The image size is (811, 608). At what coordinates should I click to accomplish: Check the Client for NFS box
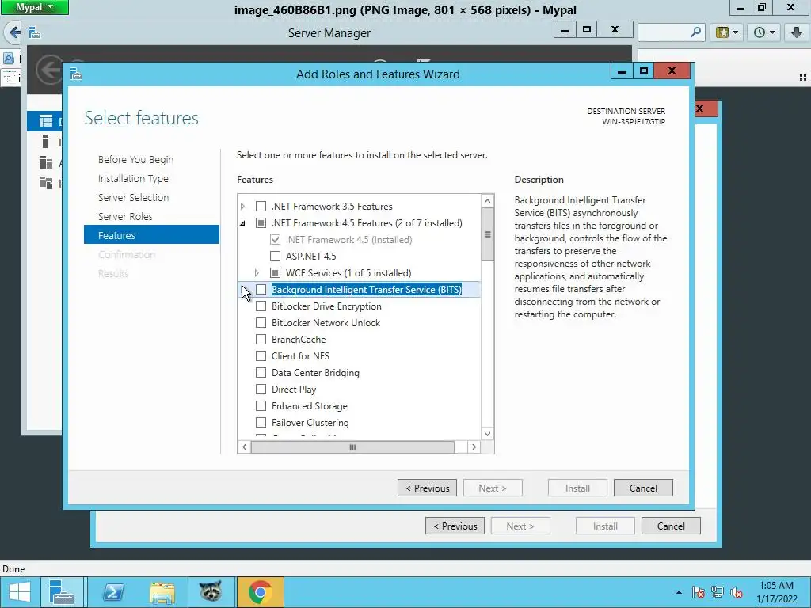[x=261, y=355]
